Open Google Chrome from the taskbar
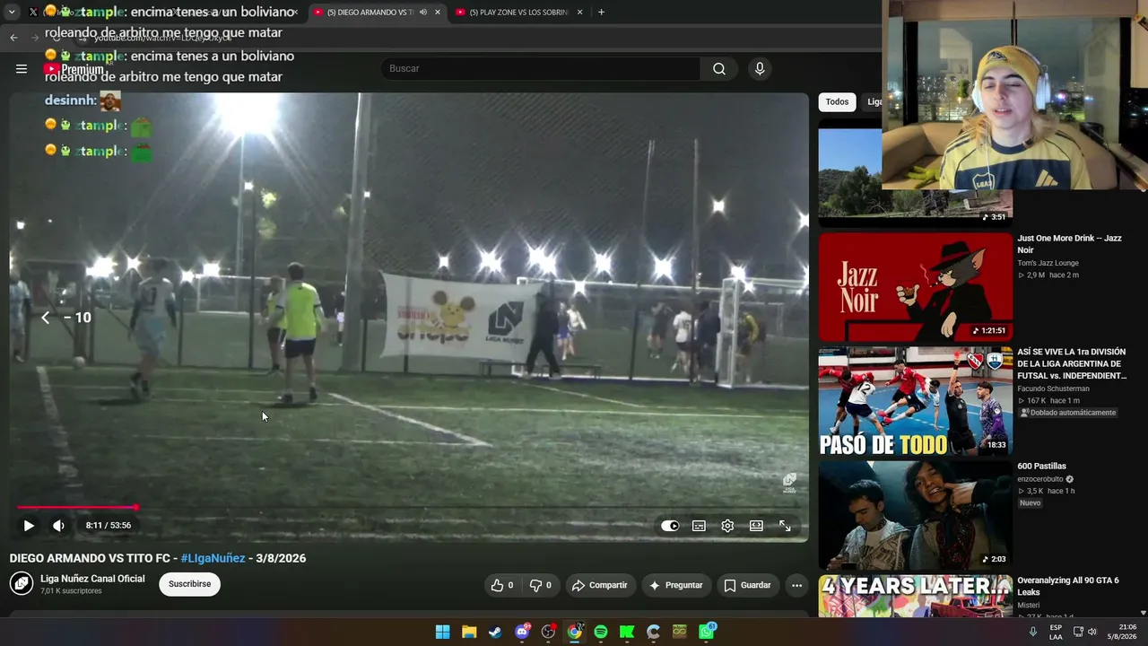This screenshot has width=1148, height=646. click(x=574, y=632)
